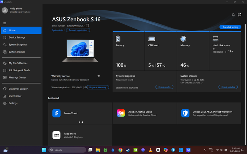Open ScreenXpert app icon in Featured
The height and width of the screenshot is (154, 247).
click(x=56, y=113)
